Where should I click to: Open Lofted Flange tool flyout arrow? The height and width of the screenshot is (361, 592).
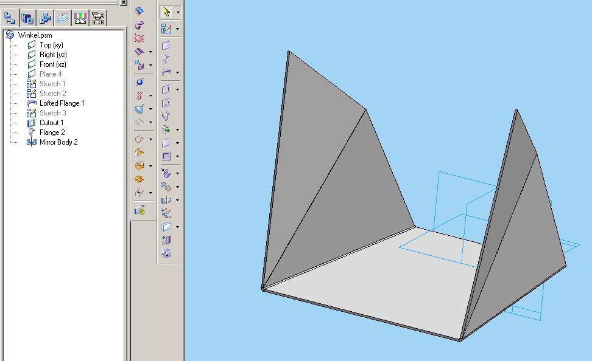(177, 73)
